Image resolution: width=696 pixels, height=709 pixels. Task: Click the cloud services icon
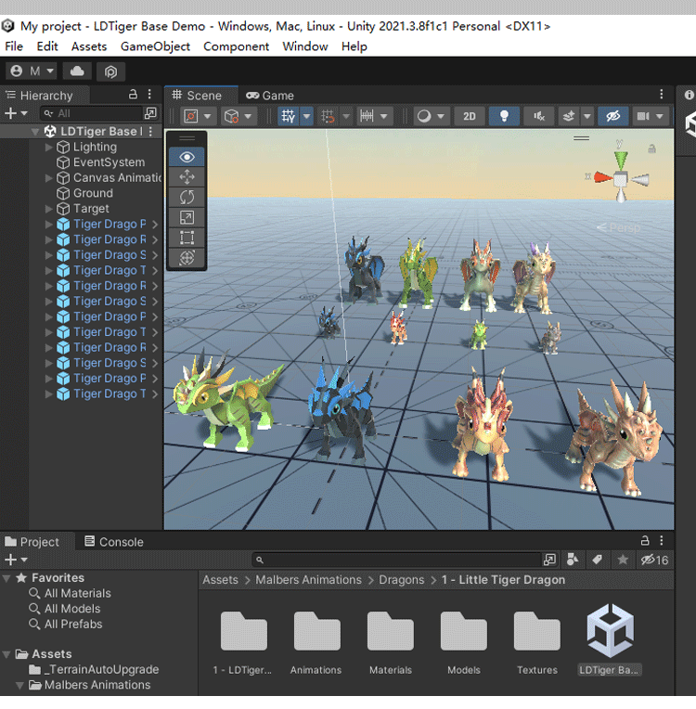point(77,71)
